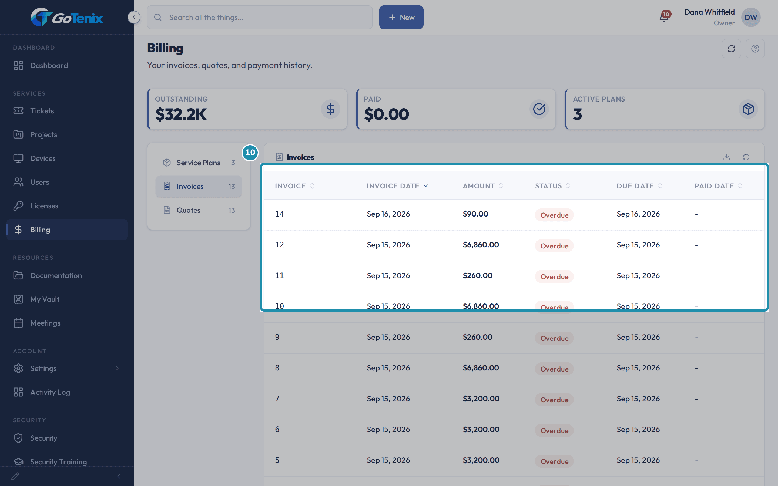Click the Overdue badge on invoice 7
The height and width of the screenshot is (486, 778).
click(x=554, y=400)
